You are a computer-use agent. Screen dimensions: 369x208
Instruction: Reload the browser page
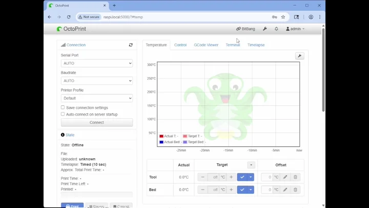(x=69, y=17)
